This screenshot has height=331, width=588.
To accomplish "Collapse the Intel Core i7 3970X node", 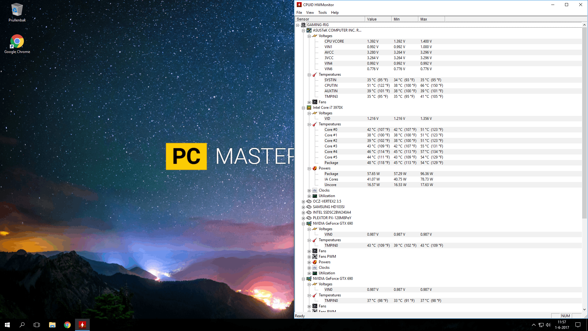I will click(303, 108).
